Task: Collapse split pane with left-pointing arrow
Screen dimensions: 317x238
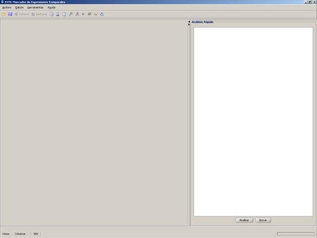Action: pos(189,22)
